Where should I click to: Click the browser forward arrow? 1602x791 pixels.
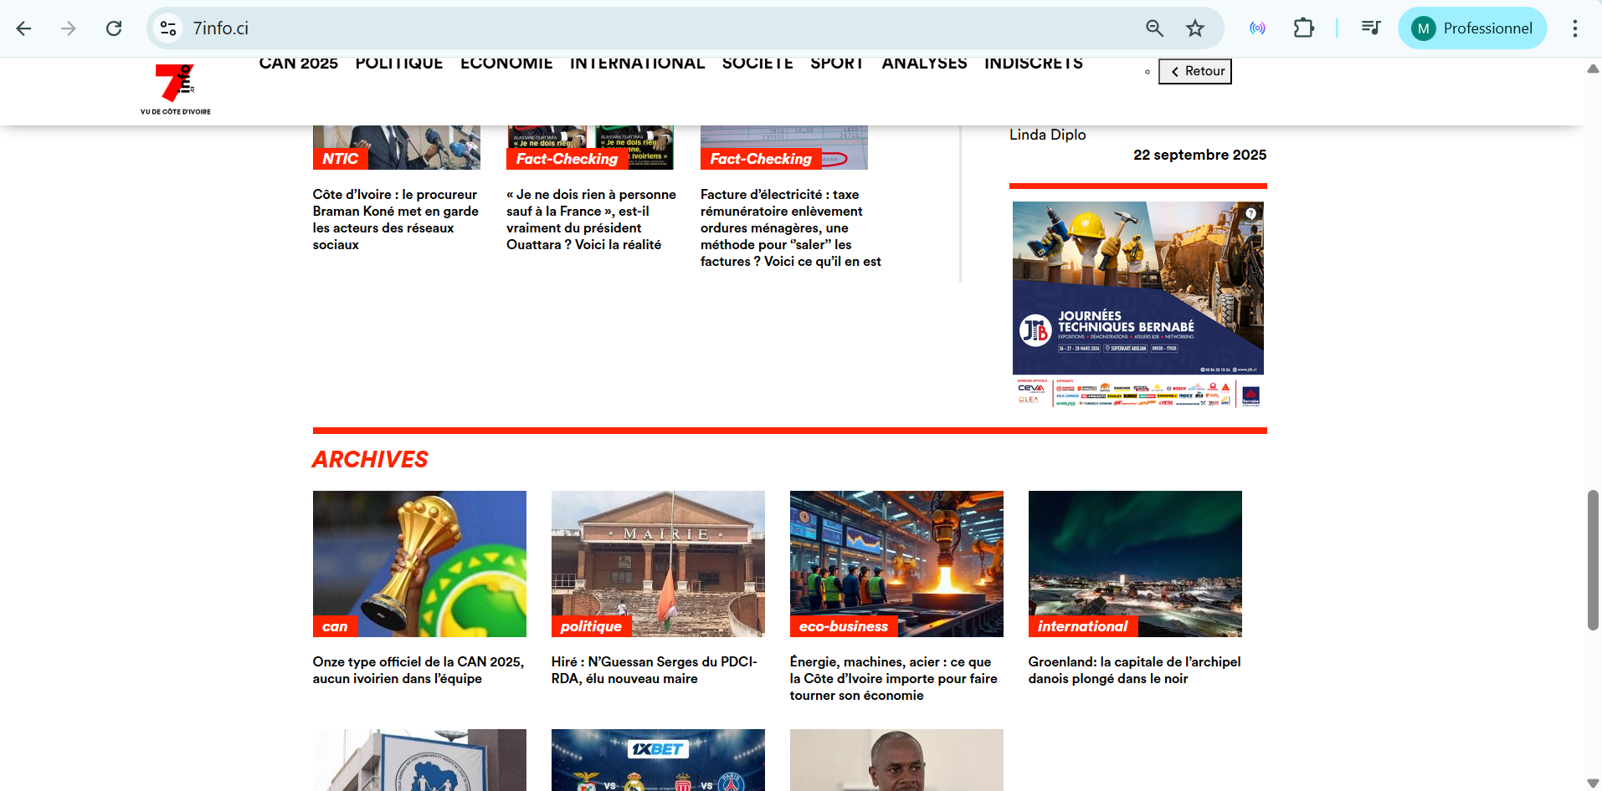coord(69,28)
